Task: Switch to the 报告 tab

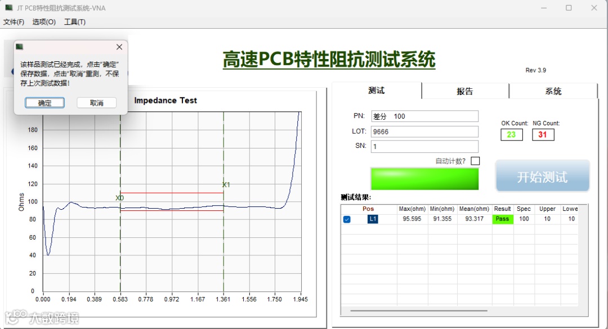Action: [x=465, y=91]
